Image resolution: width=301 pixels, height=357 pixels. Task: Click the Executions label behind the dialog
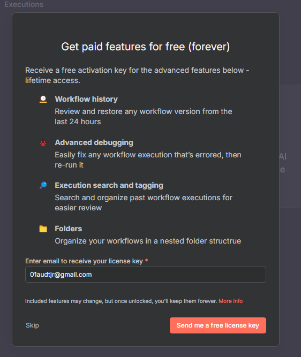click(24, 4)
